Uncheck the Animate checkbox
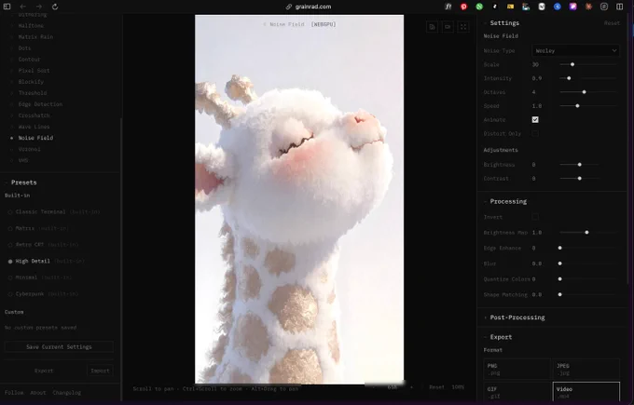 pos(535,119)
